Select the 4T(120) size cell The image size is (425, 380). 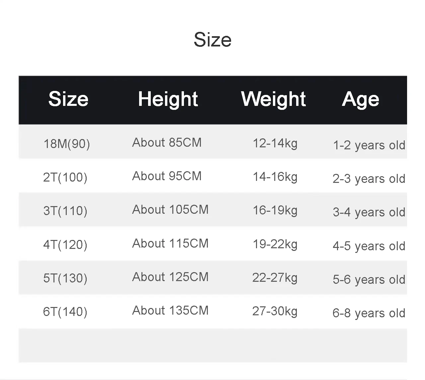(x=65, y=245)
